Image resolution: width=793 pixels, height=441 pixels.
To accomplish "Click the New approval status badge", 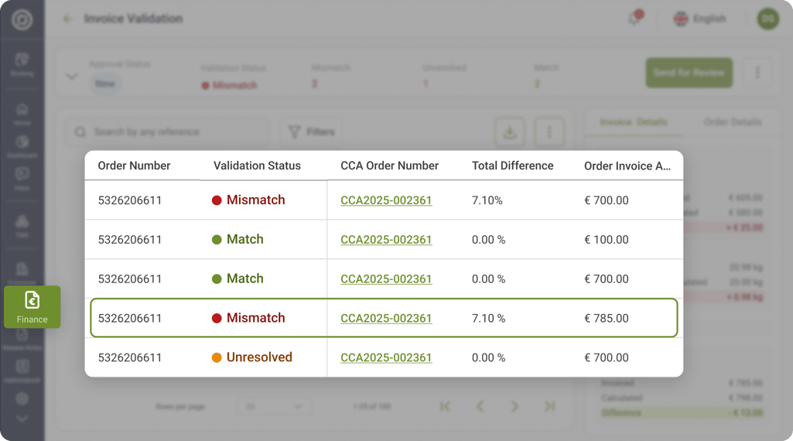I will pos(104,84).
